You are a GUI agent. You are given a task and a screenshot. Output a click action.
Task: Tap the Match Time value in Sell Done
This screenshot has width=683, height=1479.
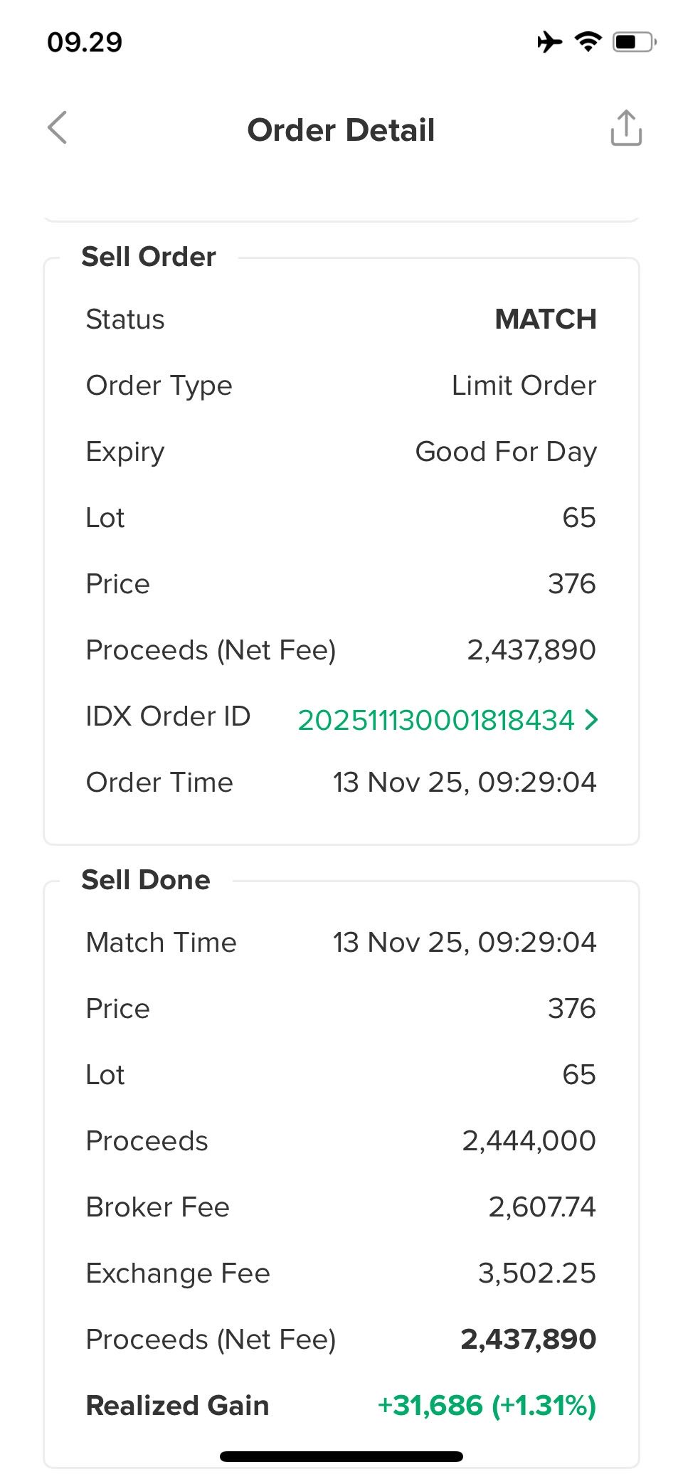pos(464,943)
